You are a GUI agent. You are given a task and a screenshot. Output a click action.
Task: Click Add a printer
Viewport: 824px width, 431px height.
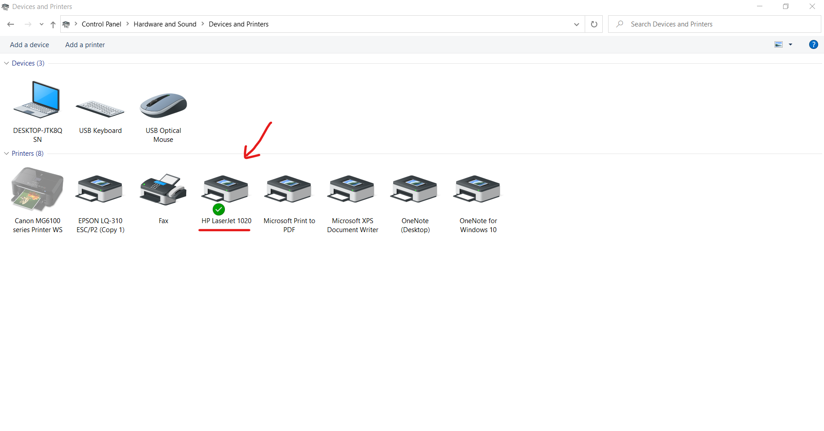(85, 45)
